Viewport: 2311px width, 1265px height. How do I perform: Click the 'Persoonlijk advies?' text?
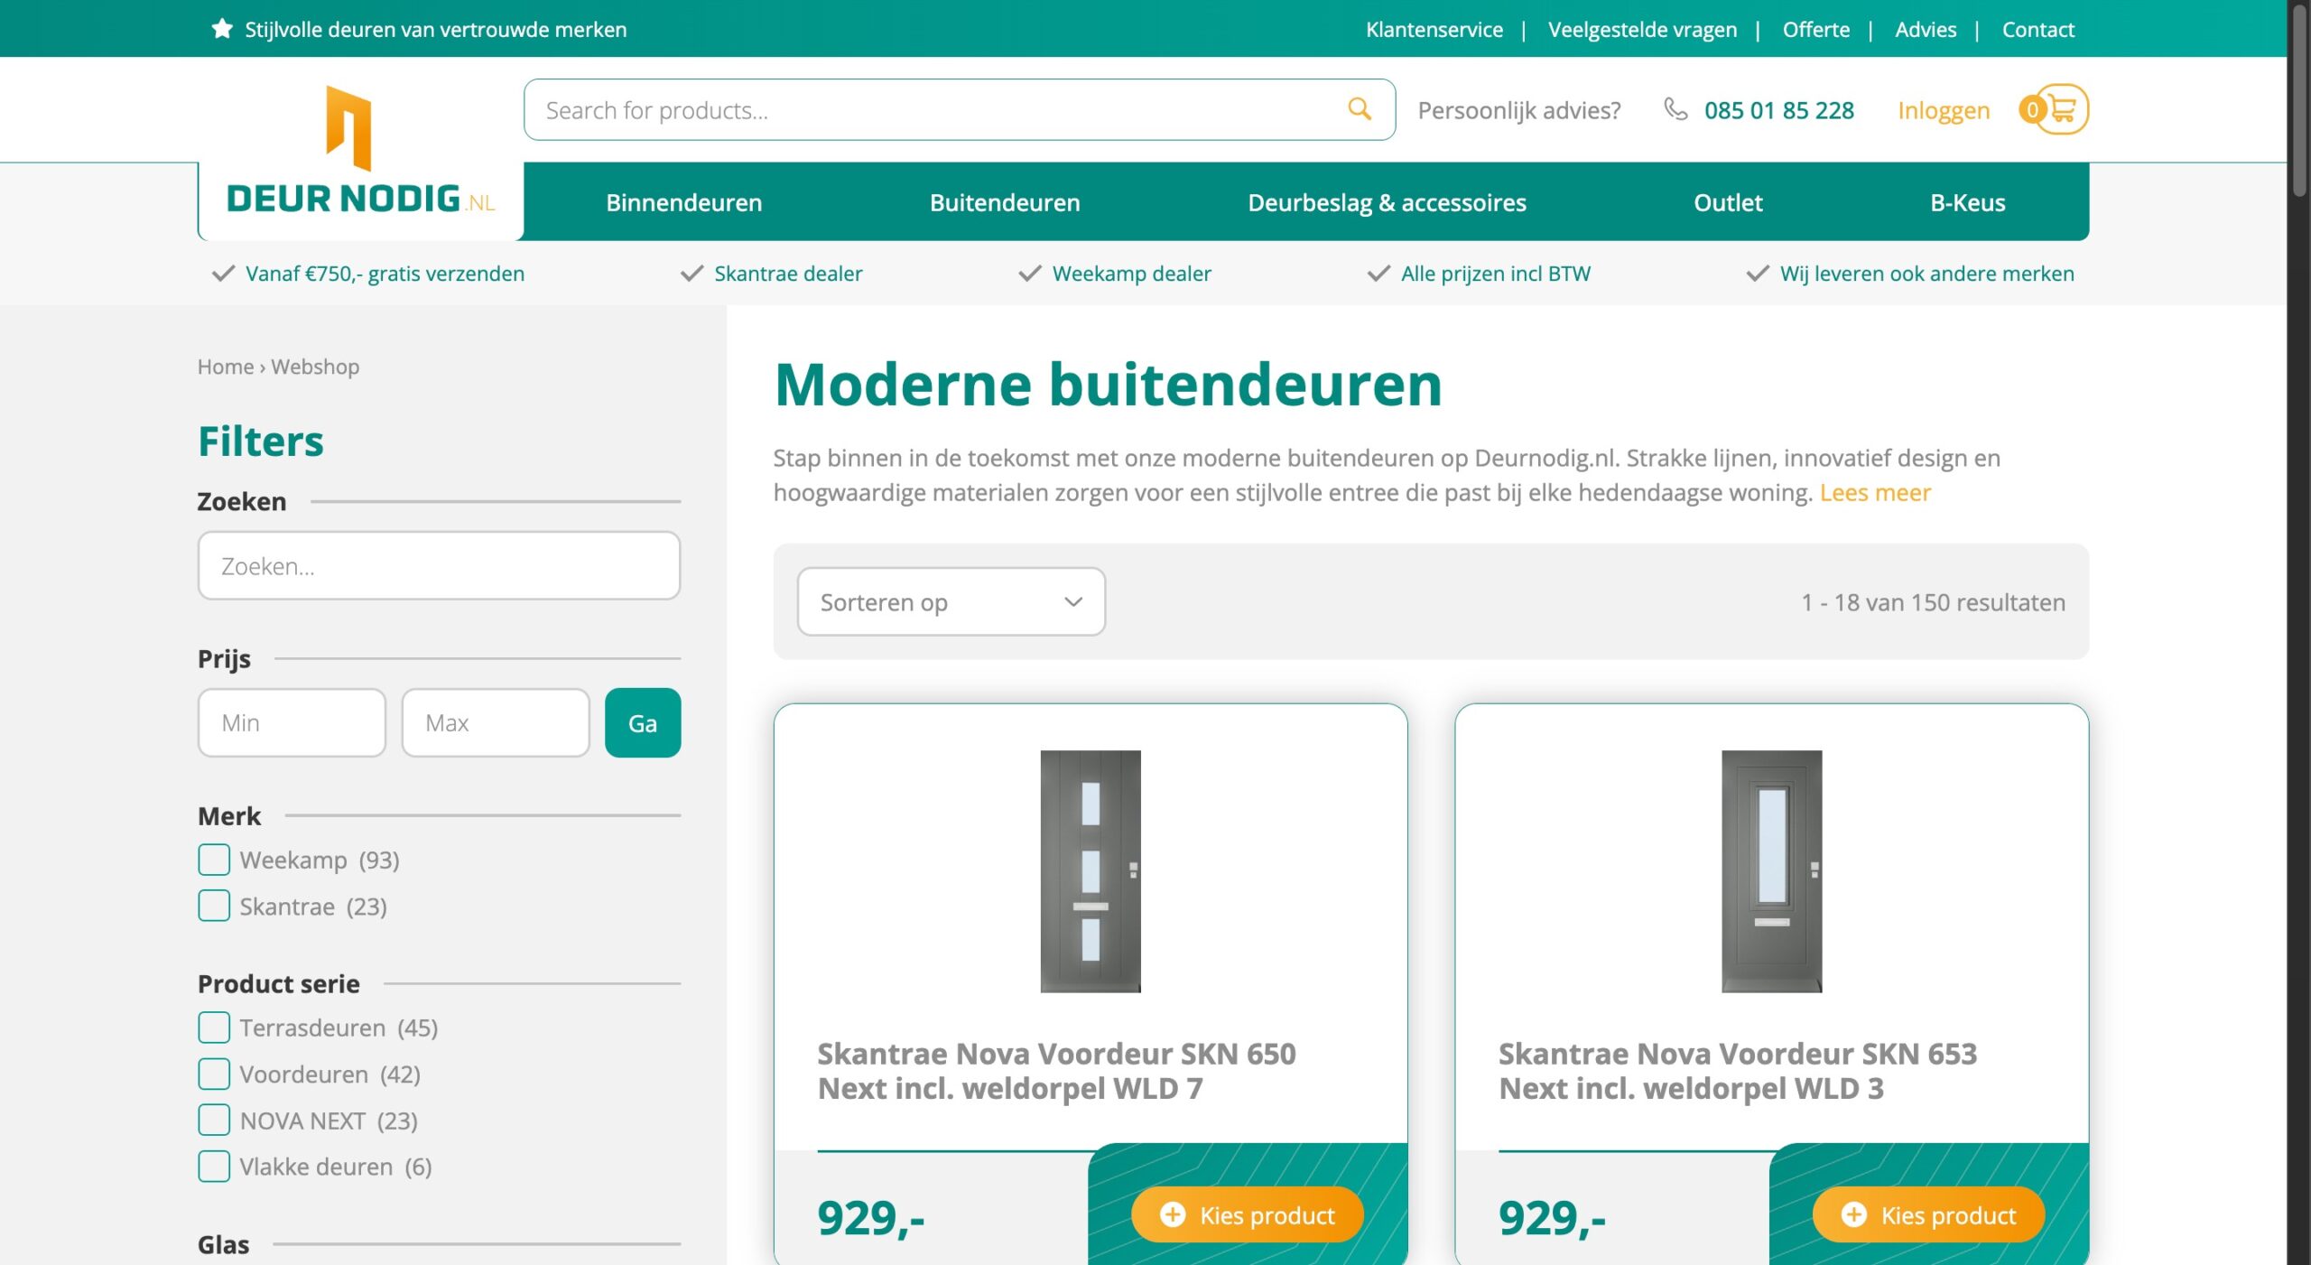pyautogui.click(x=1519, y=110)
